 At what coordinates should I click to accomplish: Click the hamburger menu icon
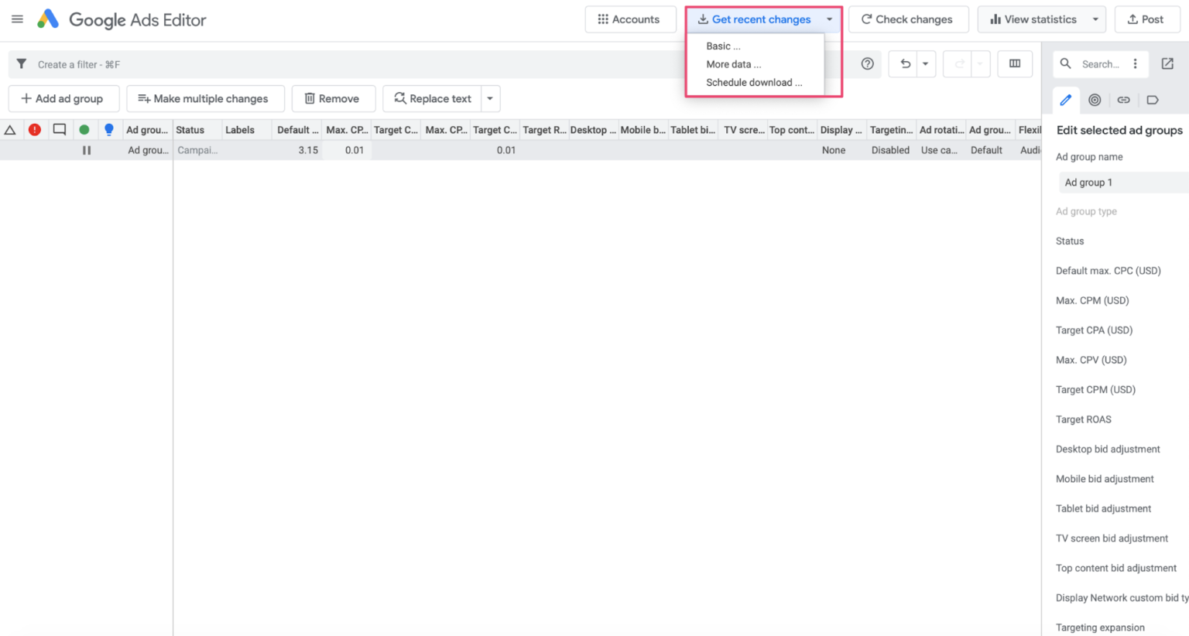[x=17, y=19]
